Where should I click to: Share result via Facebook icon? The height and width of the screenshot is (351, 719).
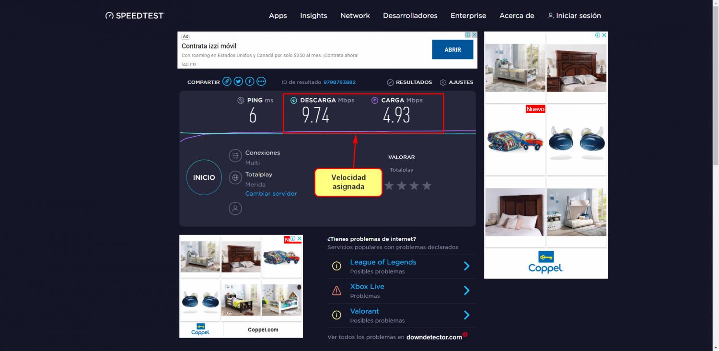click(x=250, y=82)
